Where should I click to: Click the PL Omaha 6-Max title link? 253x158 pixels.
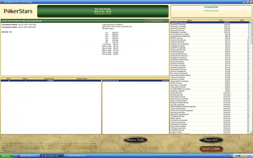[x=211, y=7]
